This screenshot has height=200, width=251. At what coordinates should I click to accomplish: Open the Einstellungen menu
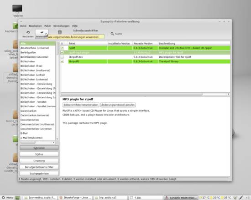click(62, 26)
